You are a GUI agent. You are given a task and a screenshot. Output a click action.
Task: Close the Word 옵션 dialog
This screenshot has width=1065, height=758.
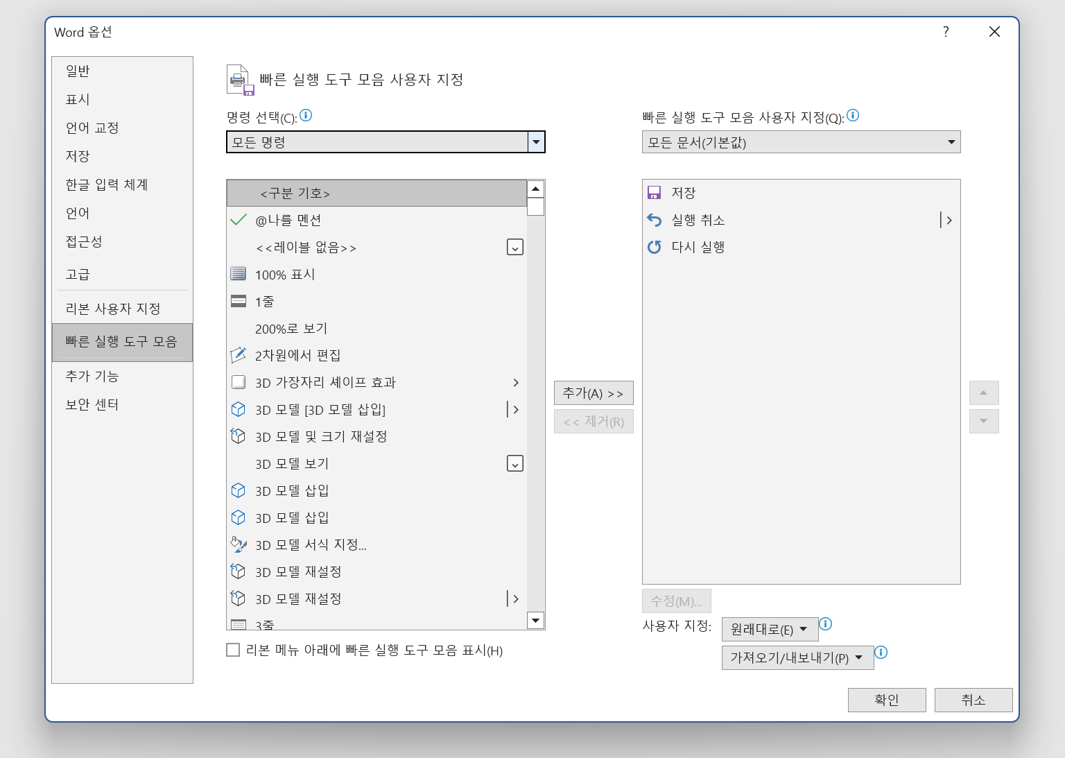pos(994,32)
